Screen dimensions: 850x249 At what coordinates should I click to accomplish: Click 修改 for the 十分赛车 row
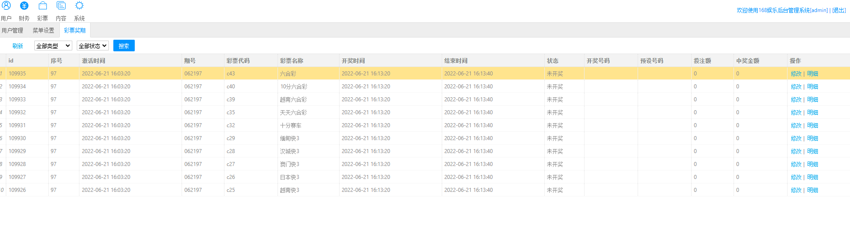tap(796, 125)
